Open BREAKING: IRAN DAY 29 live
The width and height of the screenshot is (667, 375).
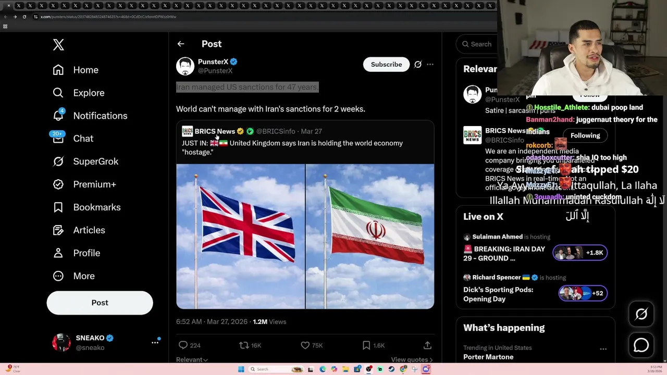click(504, 254)
